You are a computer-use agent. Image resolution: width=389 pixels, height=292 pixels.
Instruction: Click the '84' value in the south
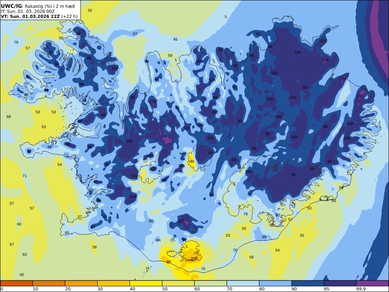tap(158, 240)
